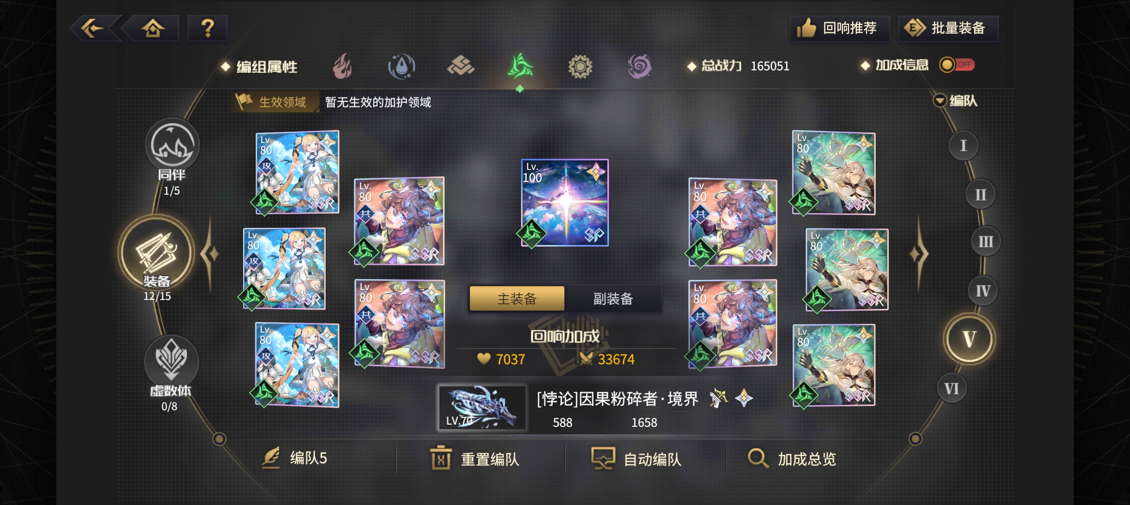Switch to the 副装备 tab

click(613, 299)
